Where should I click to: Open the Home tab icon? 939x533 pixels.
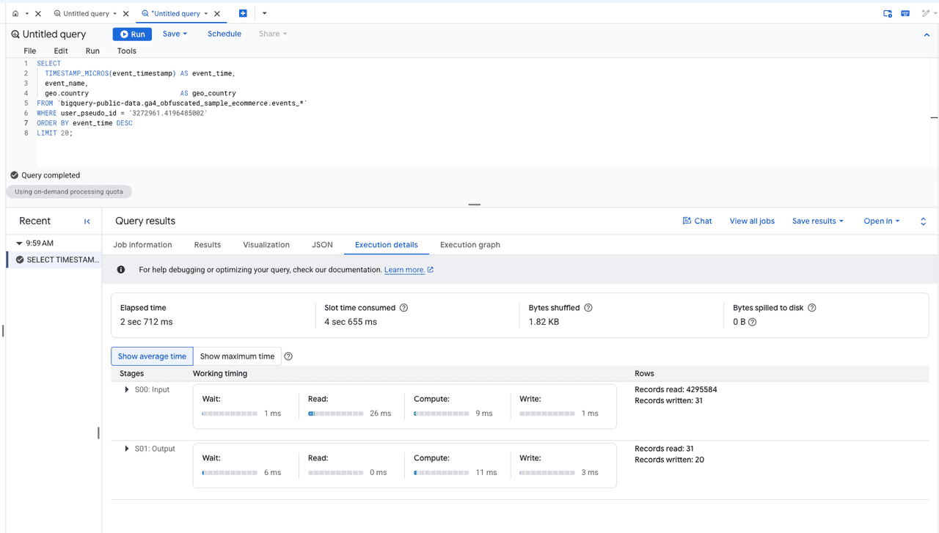point(15,13)
